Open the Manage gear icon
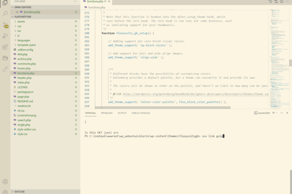Image resolution: width=292 pixels, height=194 pixels. (x=5, y=192)
